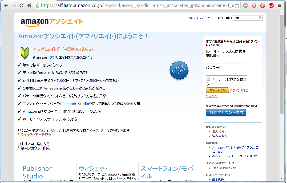Open the Mobile Popover link
The width and height of the screenshot is (287, 183).
click(224, 168)
